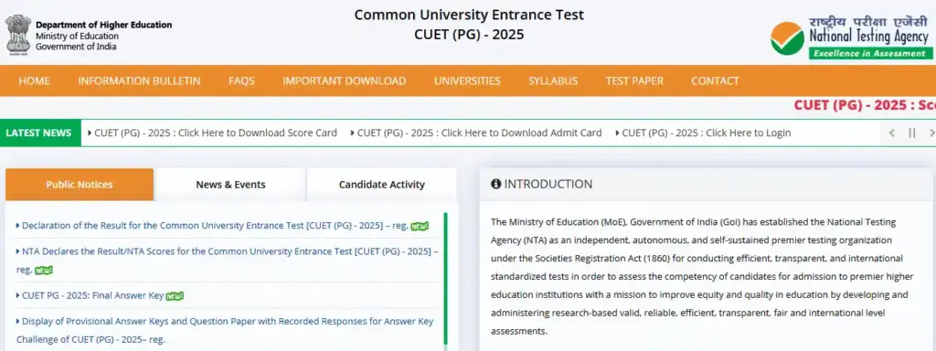Open the CONTACT menu item
The width and height of the screenshot is (936, 351).
coord(715,81)
